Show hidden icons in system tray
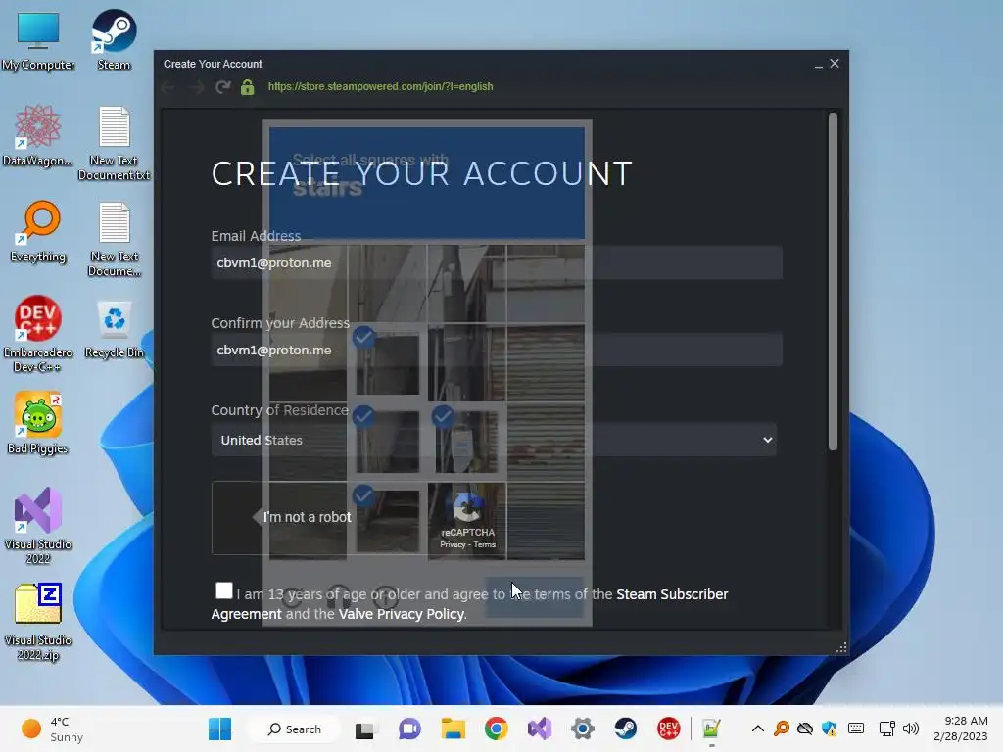The height and width of the screenshot is (752, 1003). pos(758,728)
